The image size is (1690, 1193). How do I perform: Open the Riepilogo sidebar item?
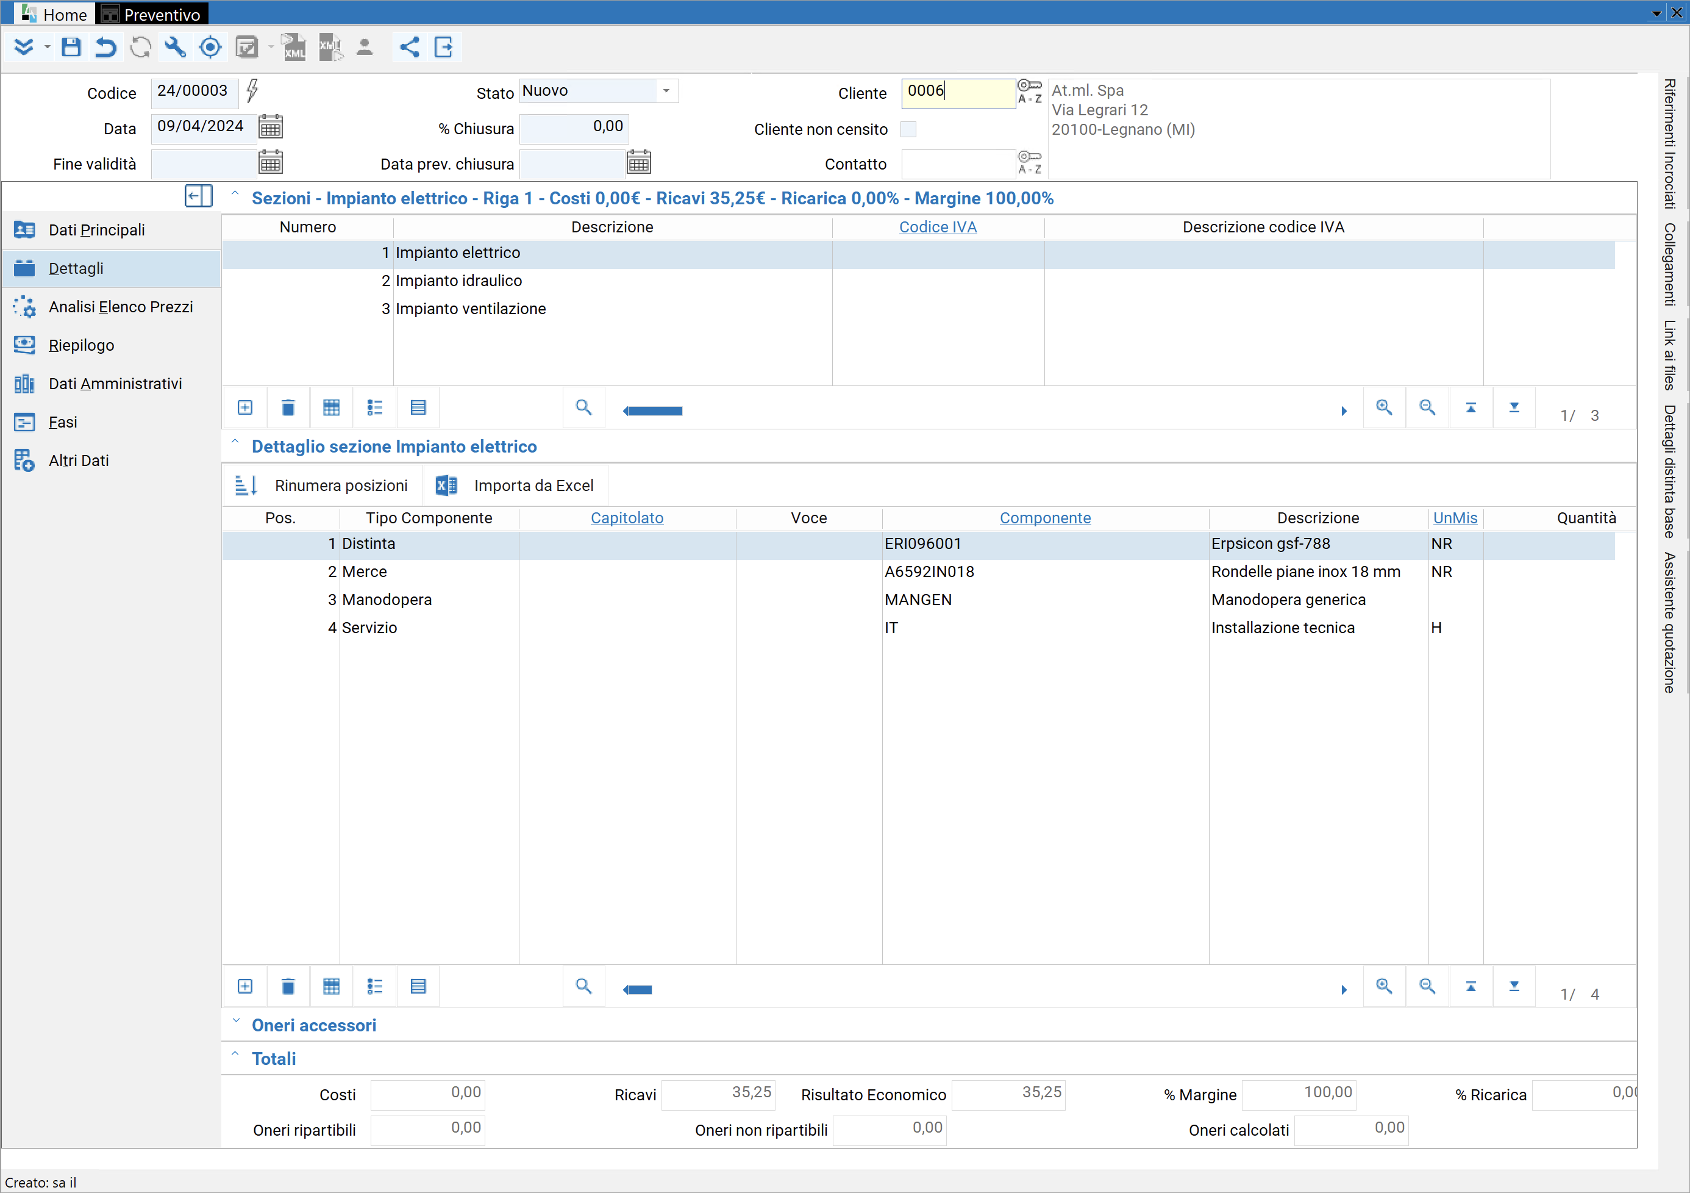(x=81, y=345)
